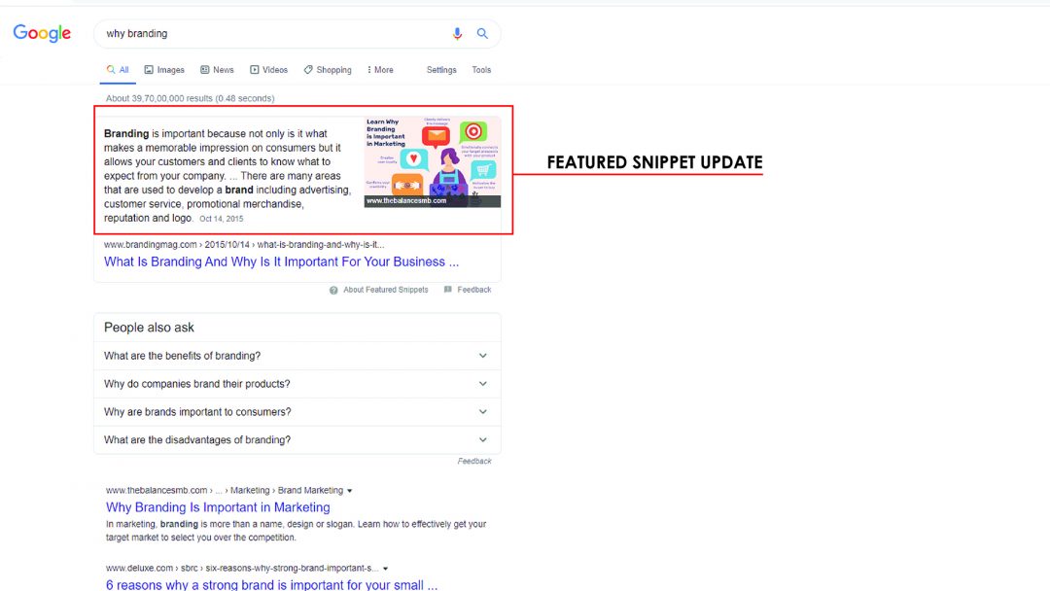Click the microphone icon for voice search
This screenshot has height=591, width=1050.
(457, 33)
